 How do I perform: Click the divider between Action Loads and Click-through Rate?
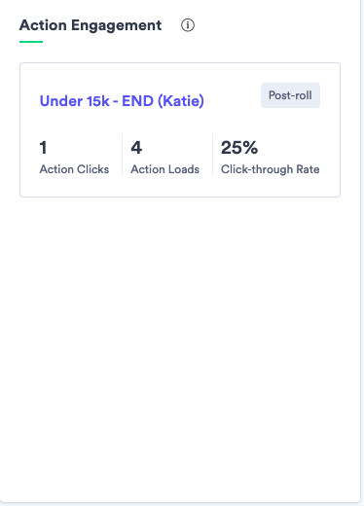(213, 155)
